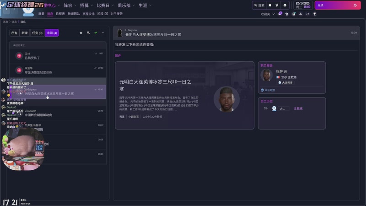Click the circle shortcut icon
Screen dimensions: 366x206
[x=307, y=14]
